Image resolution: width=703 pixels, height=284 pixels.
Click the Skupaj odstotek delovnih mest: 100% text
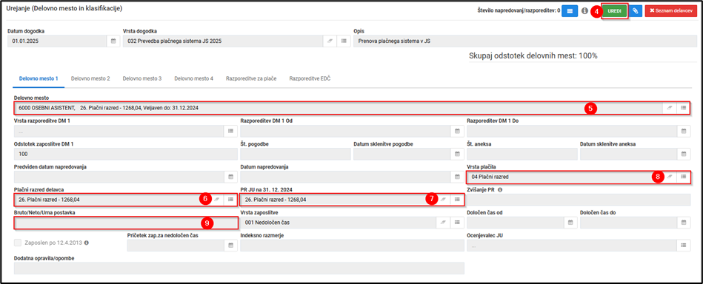coord(533,56)
